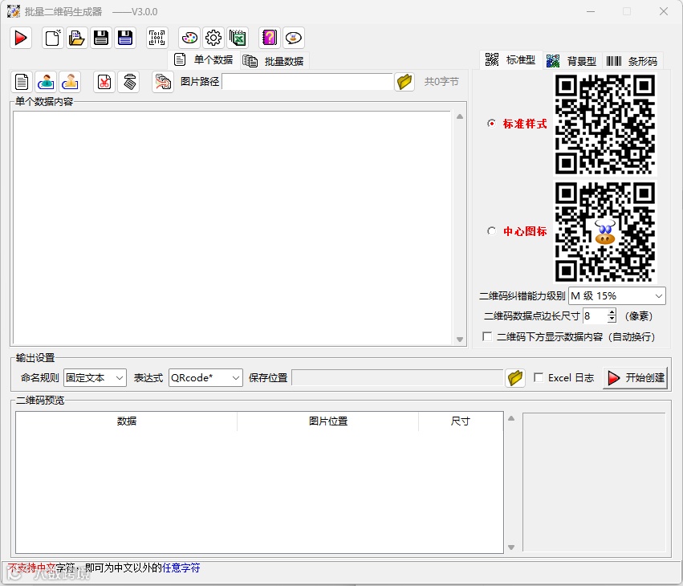Click the 尺寸 column header
683x586 pixels.
pyautogui.click(x=461, y=421)
